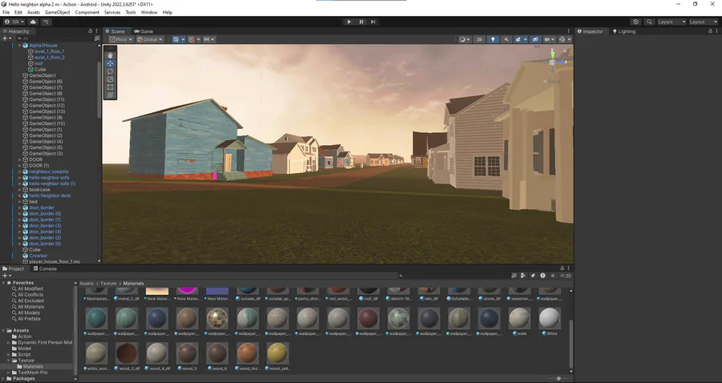Viewport: 722px width, 383px height.
Task: Click the Play button
Action: [349, 22]
